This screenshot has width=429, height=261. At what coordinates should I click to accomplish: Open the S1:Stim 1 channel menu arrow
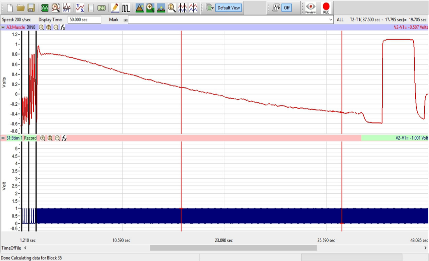3,138
